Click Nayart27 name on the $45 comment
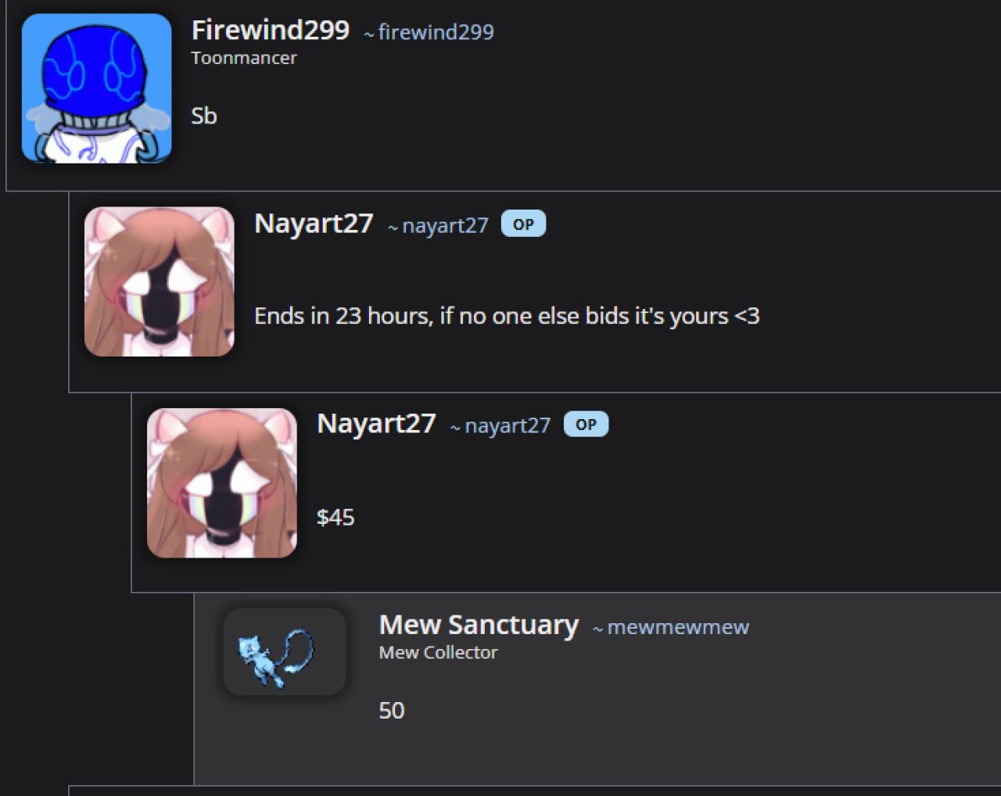This screenshot has height=796, width=1001. click(376, 424)
